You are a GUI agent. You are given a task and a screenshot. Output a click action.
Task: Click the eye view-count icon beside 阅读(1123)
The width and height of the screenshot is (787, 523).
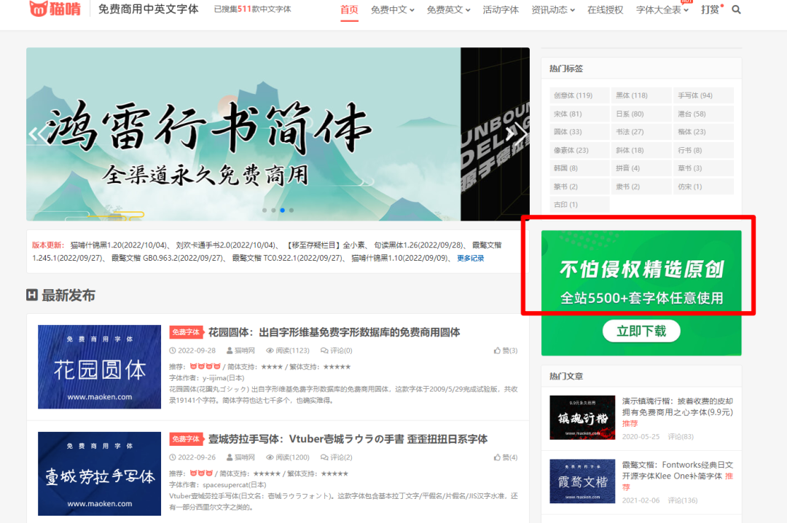(270, 350)
